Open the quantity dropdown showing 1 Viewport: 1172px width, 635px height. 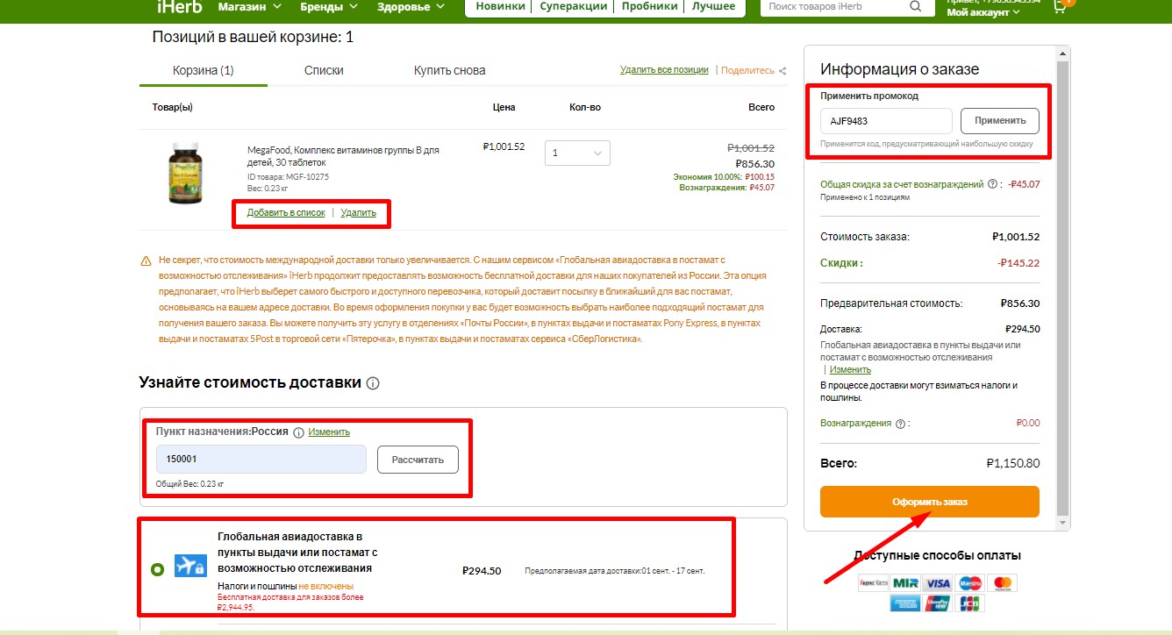[x=577, y=153]
